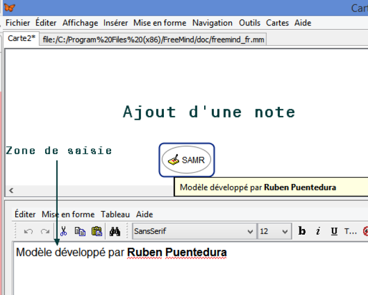Screen dimensions: 368x295
Task: Open the Insérer menu
Action: point(116,23)
